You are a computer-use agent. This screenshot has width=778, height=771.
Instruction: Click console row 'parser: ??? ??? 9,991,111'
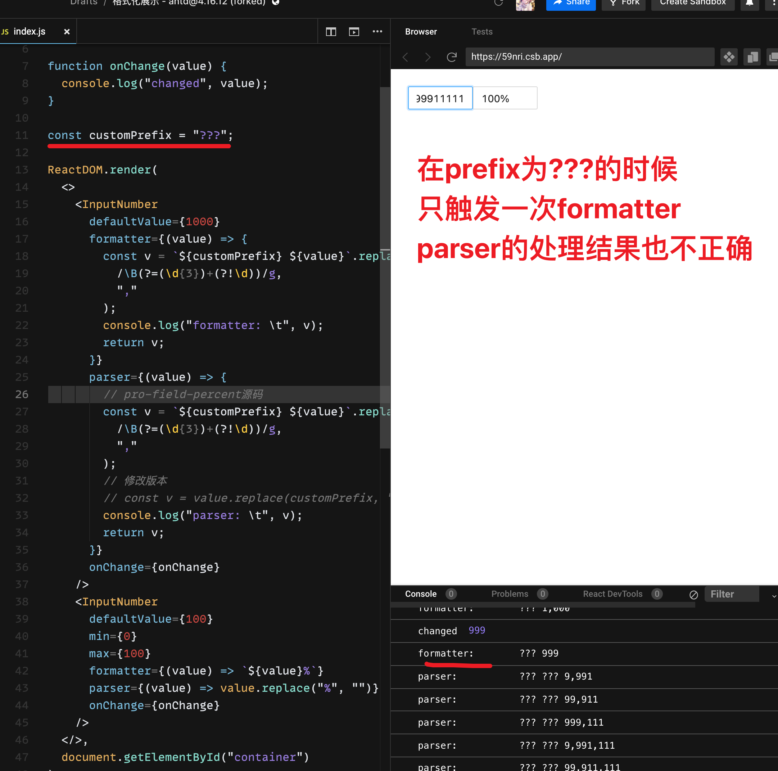(584, 745)
